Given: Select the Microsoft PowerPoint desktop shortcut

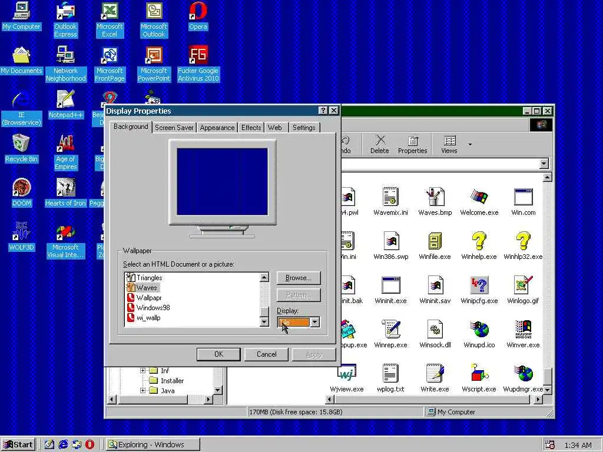Looking at the screenshot, I should pyautogui.click(x=154, y=64).
